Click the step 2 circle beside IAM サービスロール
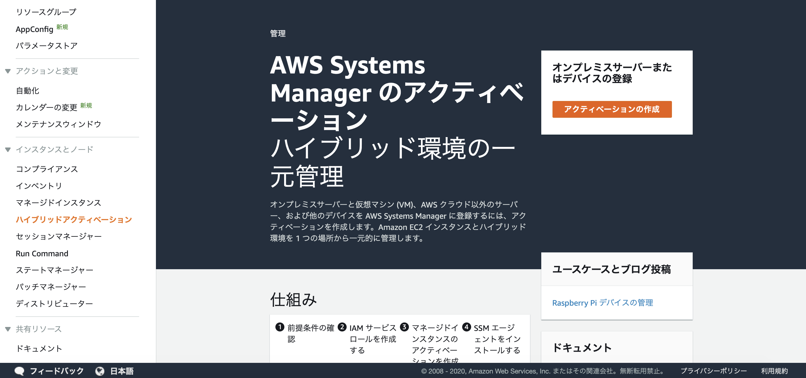Screen dimensions: 806x378 343,327
